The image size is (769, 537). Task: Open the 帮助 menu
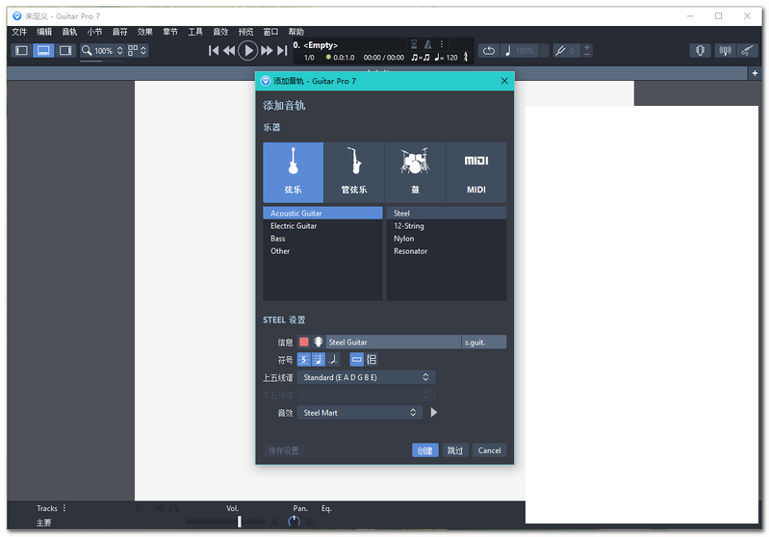click(296, 32)
